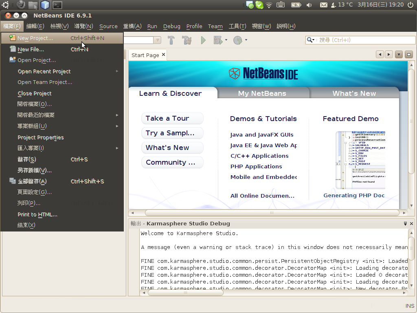
Task: Maximize the editor window area
Action: click(409, 55)
